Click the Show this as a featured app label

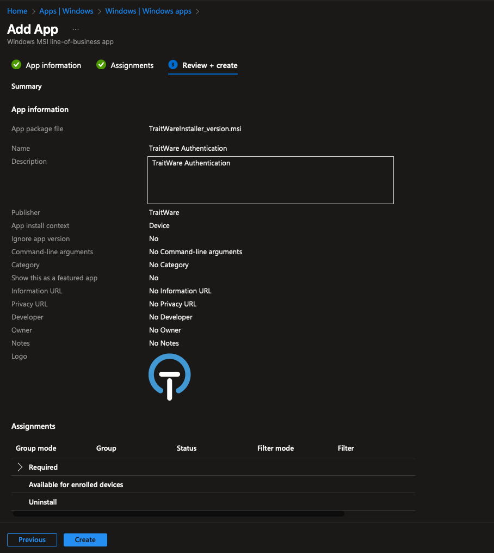coord(54,278)
